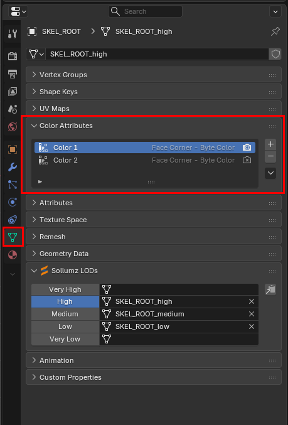Clear the Low LOD mesh SKEL_ROOT_low
288x425 pixels.
pyautogui.click(x=252, y=326)
